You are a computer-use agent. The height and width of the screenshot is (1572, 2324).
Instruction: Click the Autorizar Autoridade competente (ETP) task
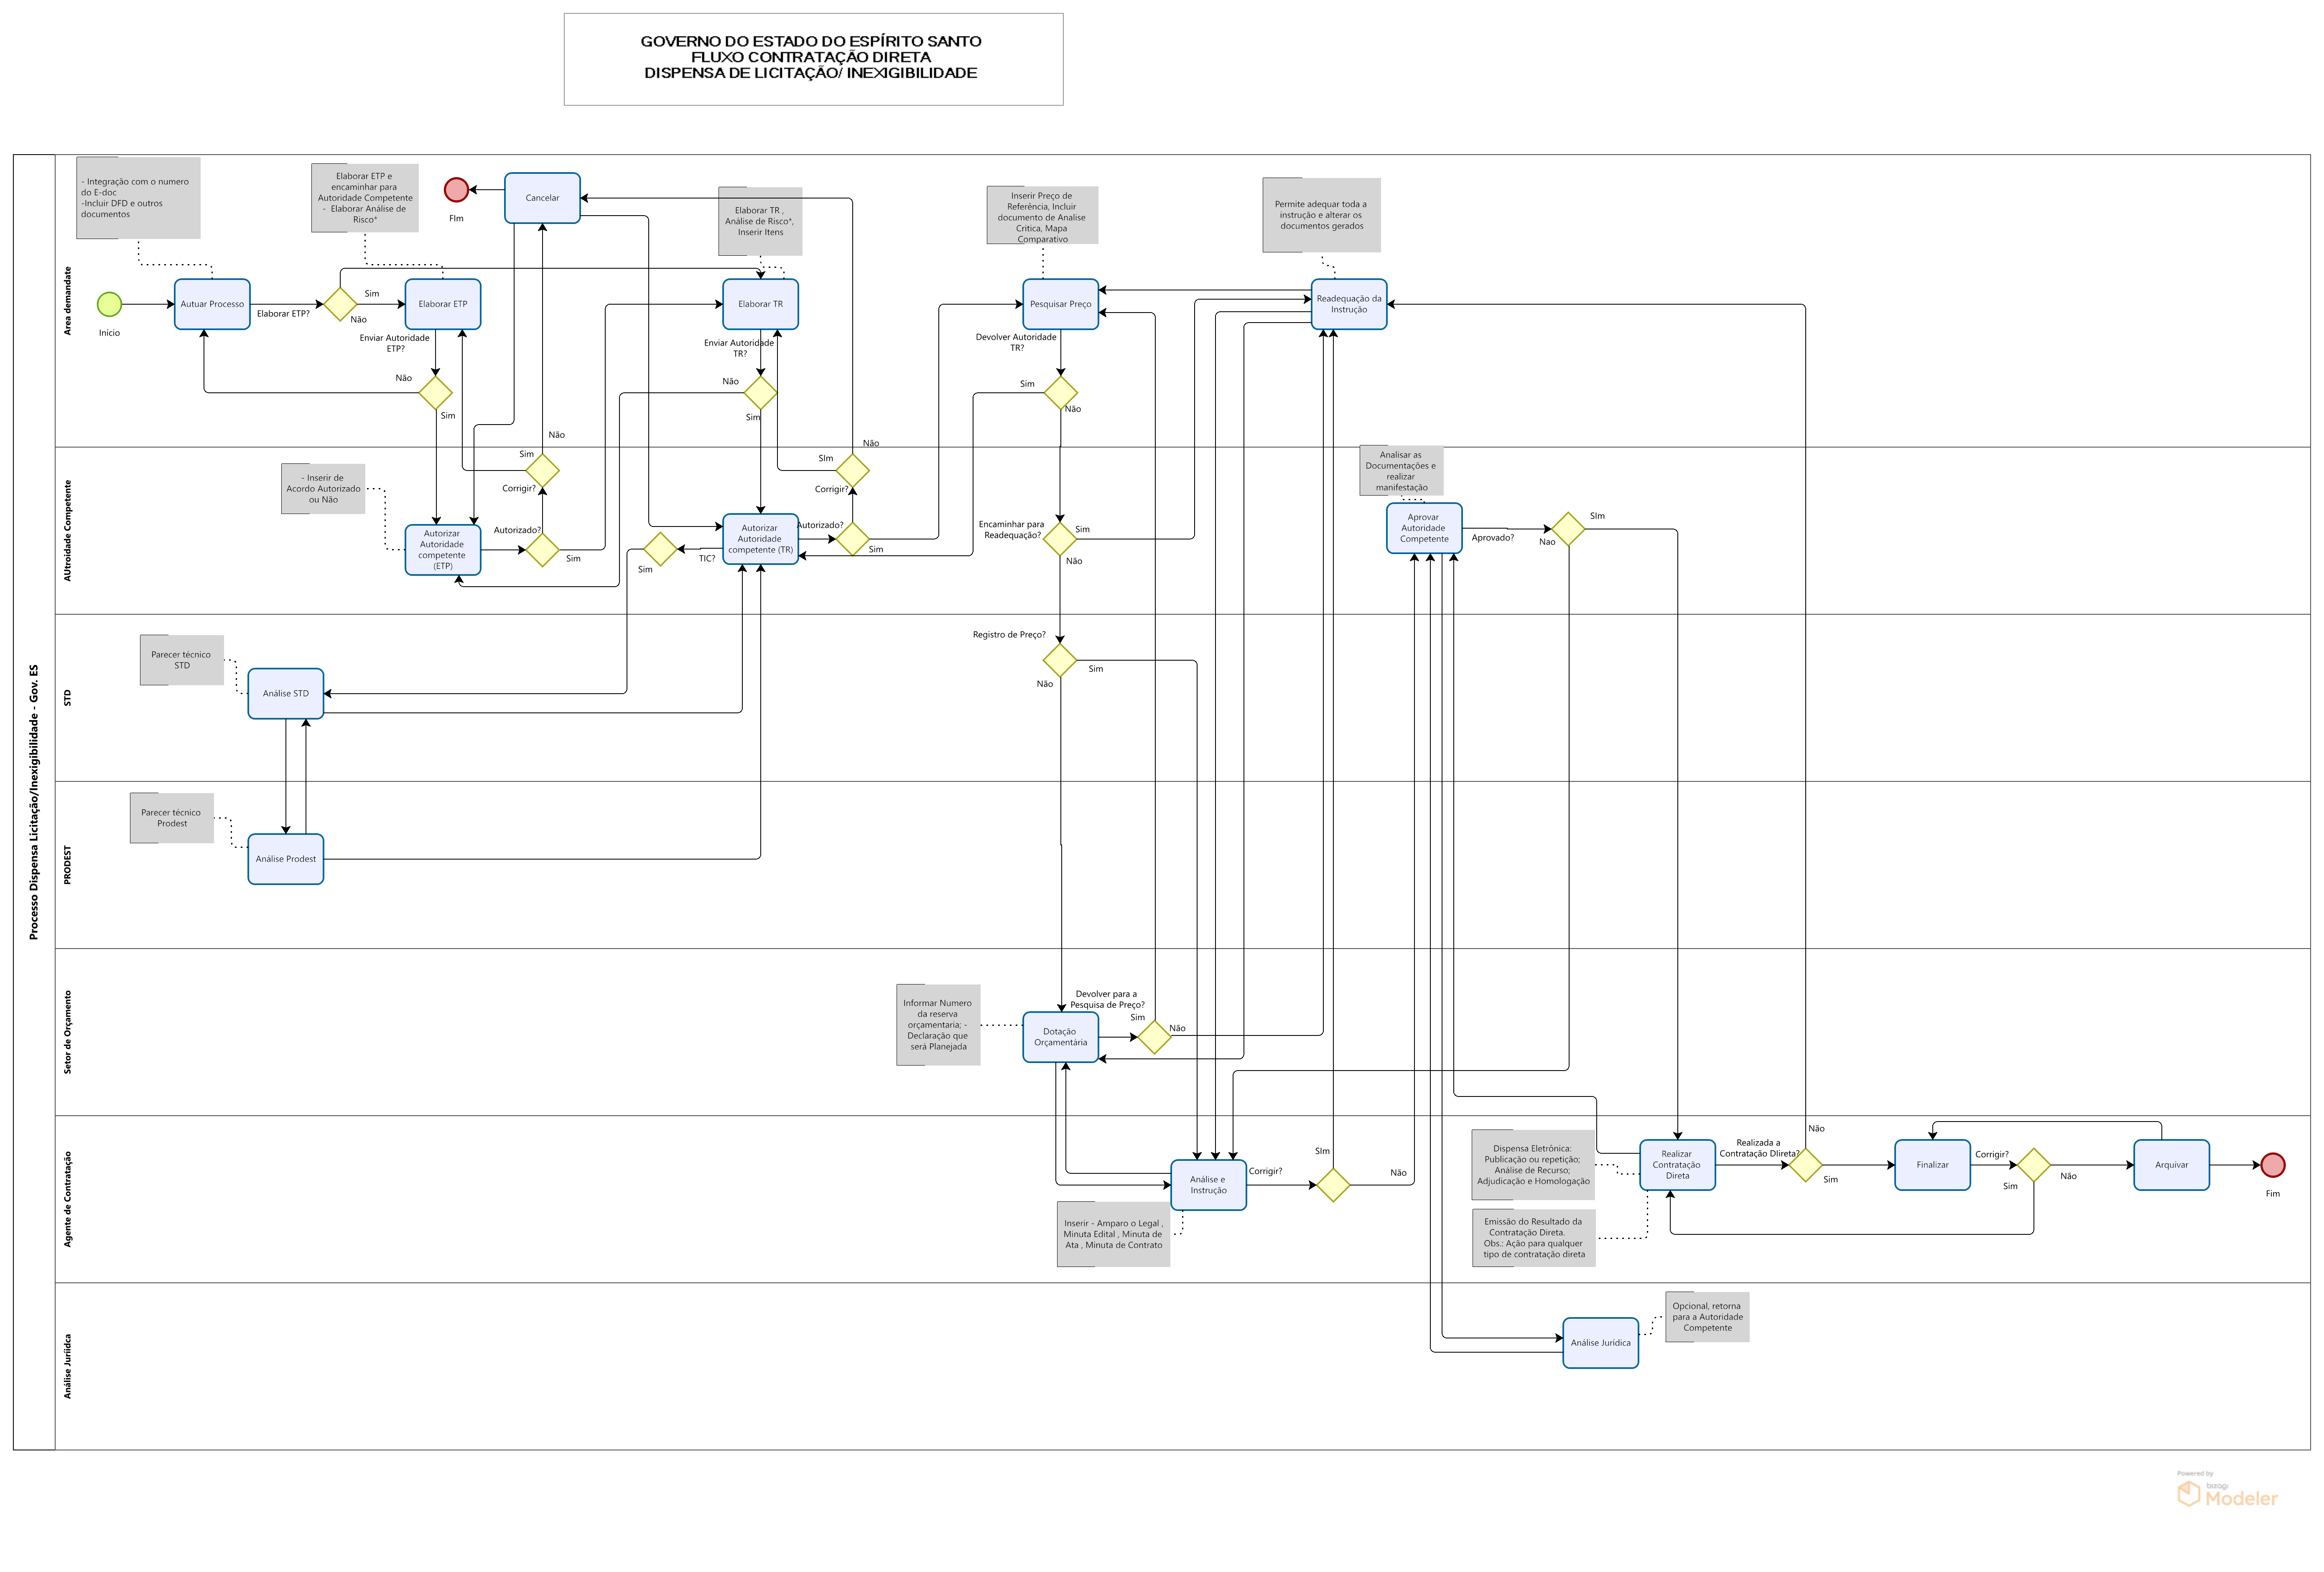pos(443,550)
